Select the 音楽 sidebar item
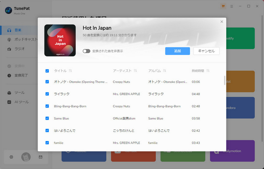Screen dimensions: 264x169 point(19,30)
